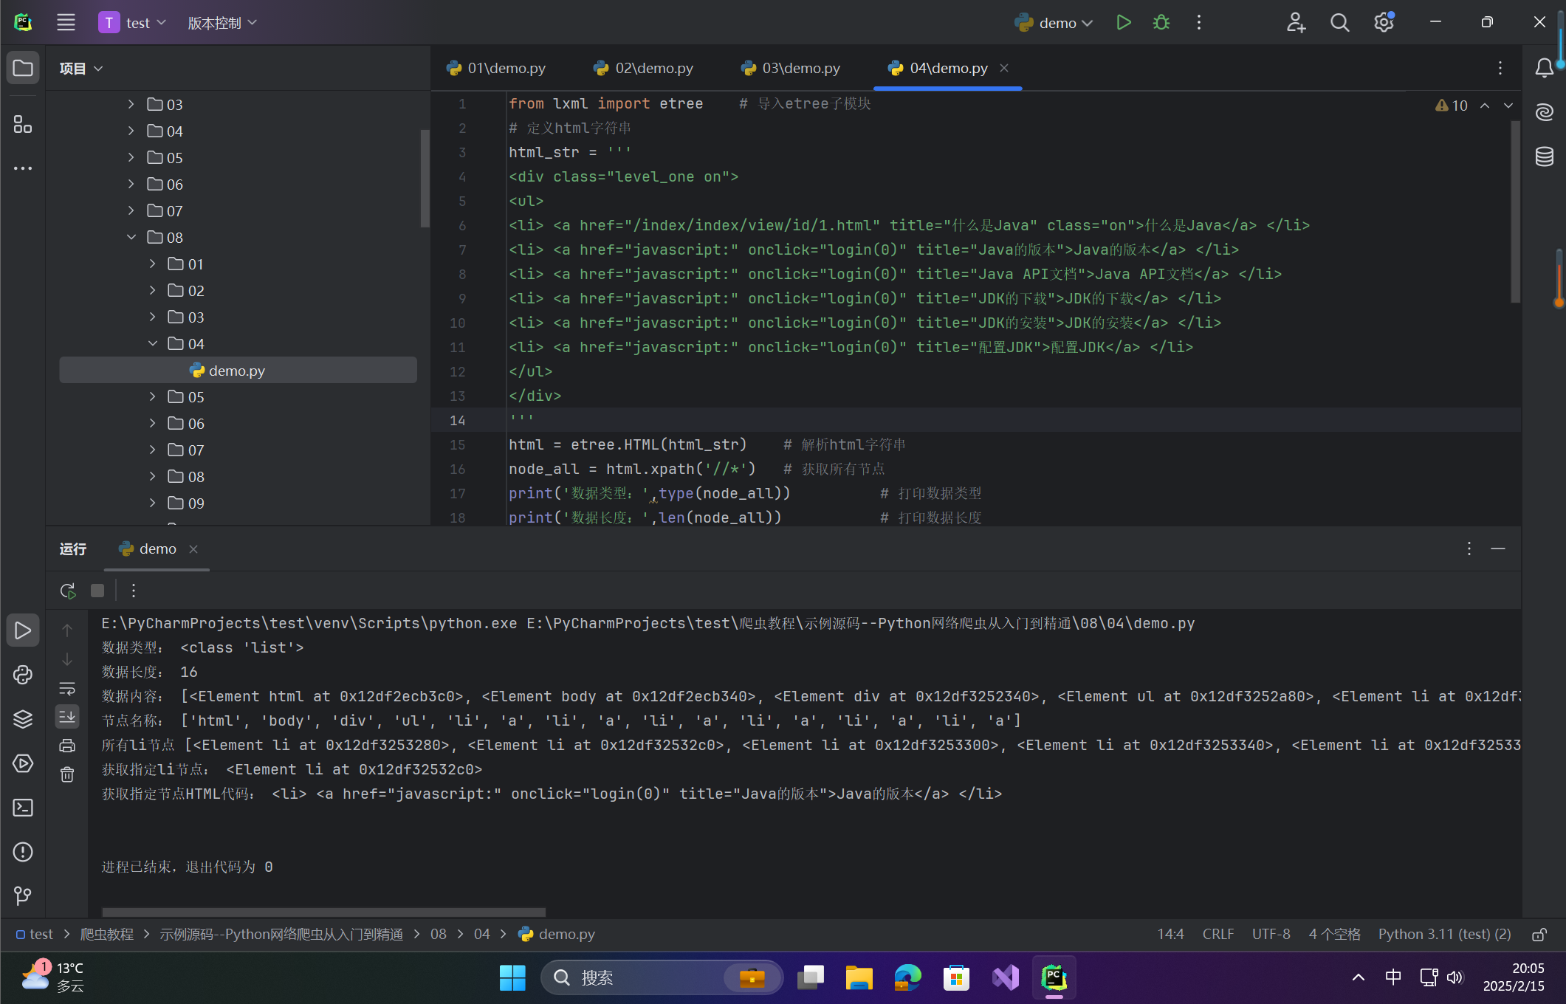
Task: Click the Python 3.11 (test) interpreter selector
Action: point(1444,935)
